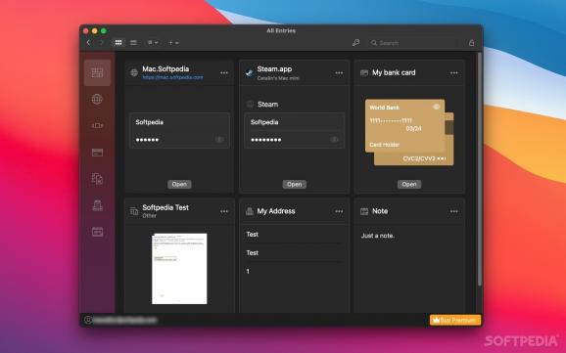Click the Search field in the toolbar
566x353 pixels.
coord(415,43)
